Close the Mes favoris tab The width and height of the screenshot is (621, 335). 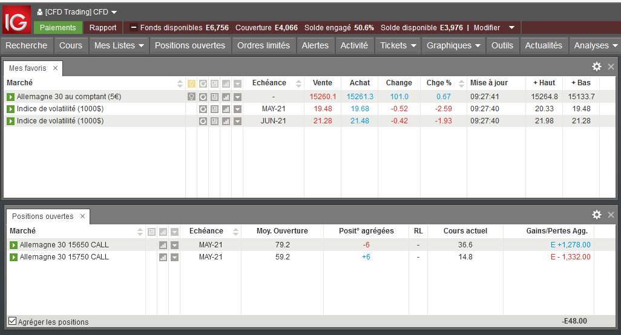pos(56,68)
